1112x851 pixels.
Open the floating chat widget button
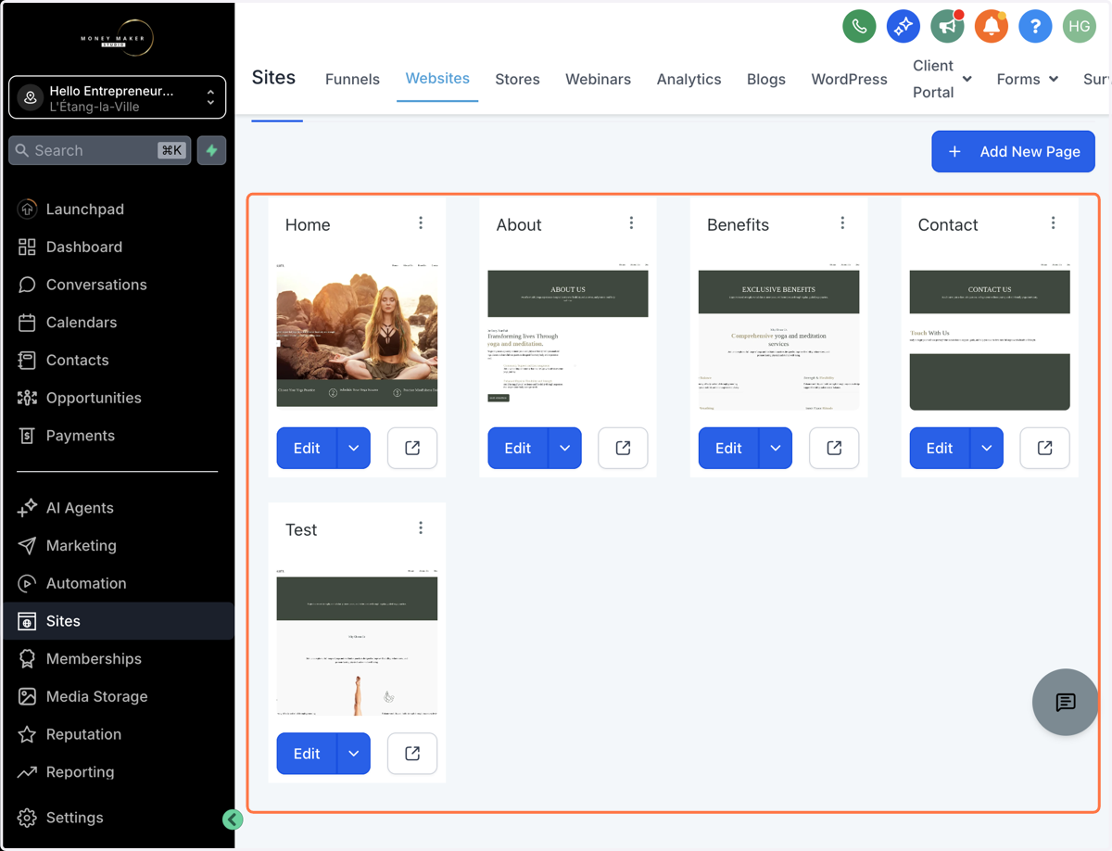[x=1066, y=702]
